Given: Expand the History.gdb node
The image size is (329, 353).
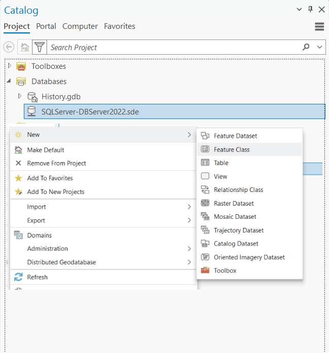Looking at the screenshot, I should coord(20,96).
